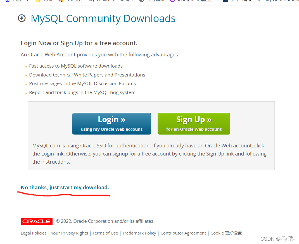Click the dark blue 云平台登录 bookmark icon
This screenshot has width=299, height=244.
pyautogui.click(x=226, y=1)
